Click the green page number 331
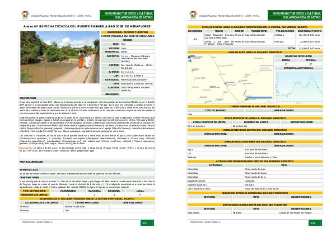The height and width of the screenshot is (237, 336). 315,223
